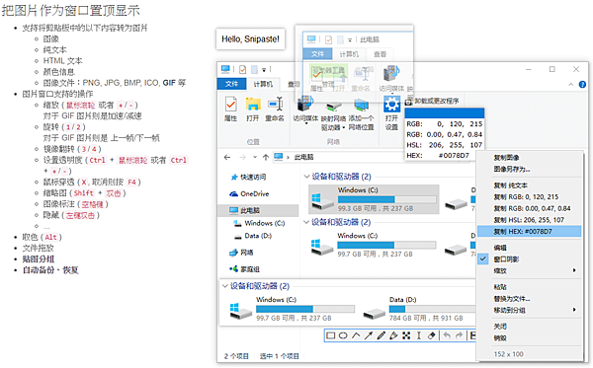Screen dimensions: 593x368
Task: Select the marker highlighter tool
Action: pyautogui.click(x=393, y=335)
